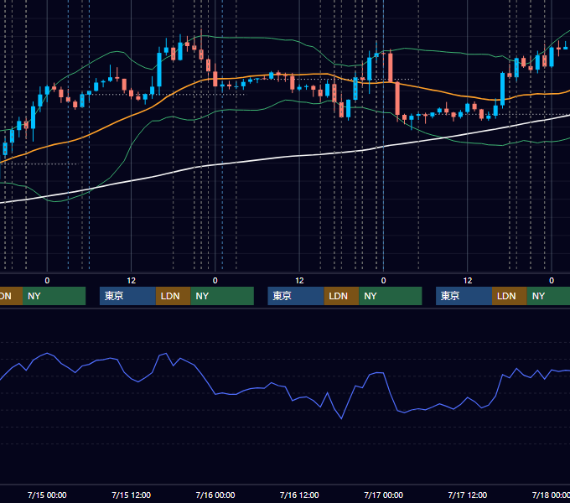This screenshot has height=503, width=570.
Task: Click the 7/17 12:00 date label
Action: pyautogui.click(x=468, y=495)
